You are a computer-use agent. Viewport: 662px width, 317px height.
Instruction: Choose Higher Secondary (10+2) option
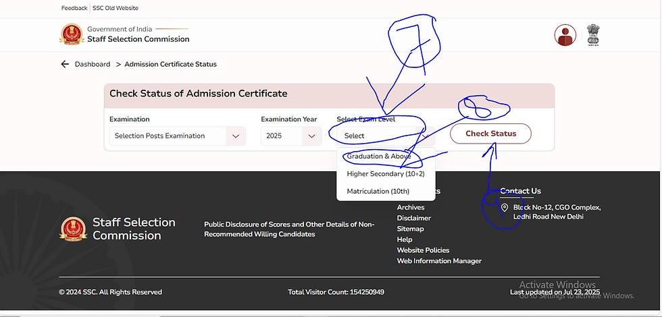pos(386,174)
